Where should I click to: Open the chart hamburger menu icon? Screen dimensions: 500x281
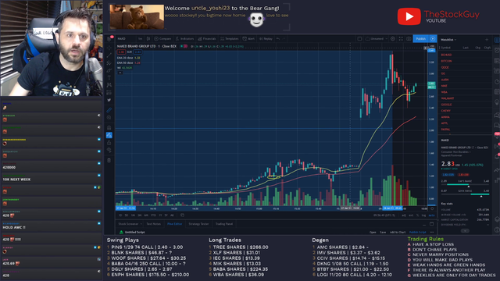[109, 38]
